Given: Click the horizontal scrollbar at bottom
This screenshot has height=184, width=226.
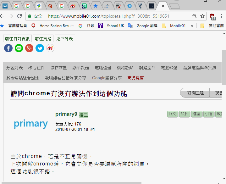Looking at the screenshot, I should click(x=72, y=183).
